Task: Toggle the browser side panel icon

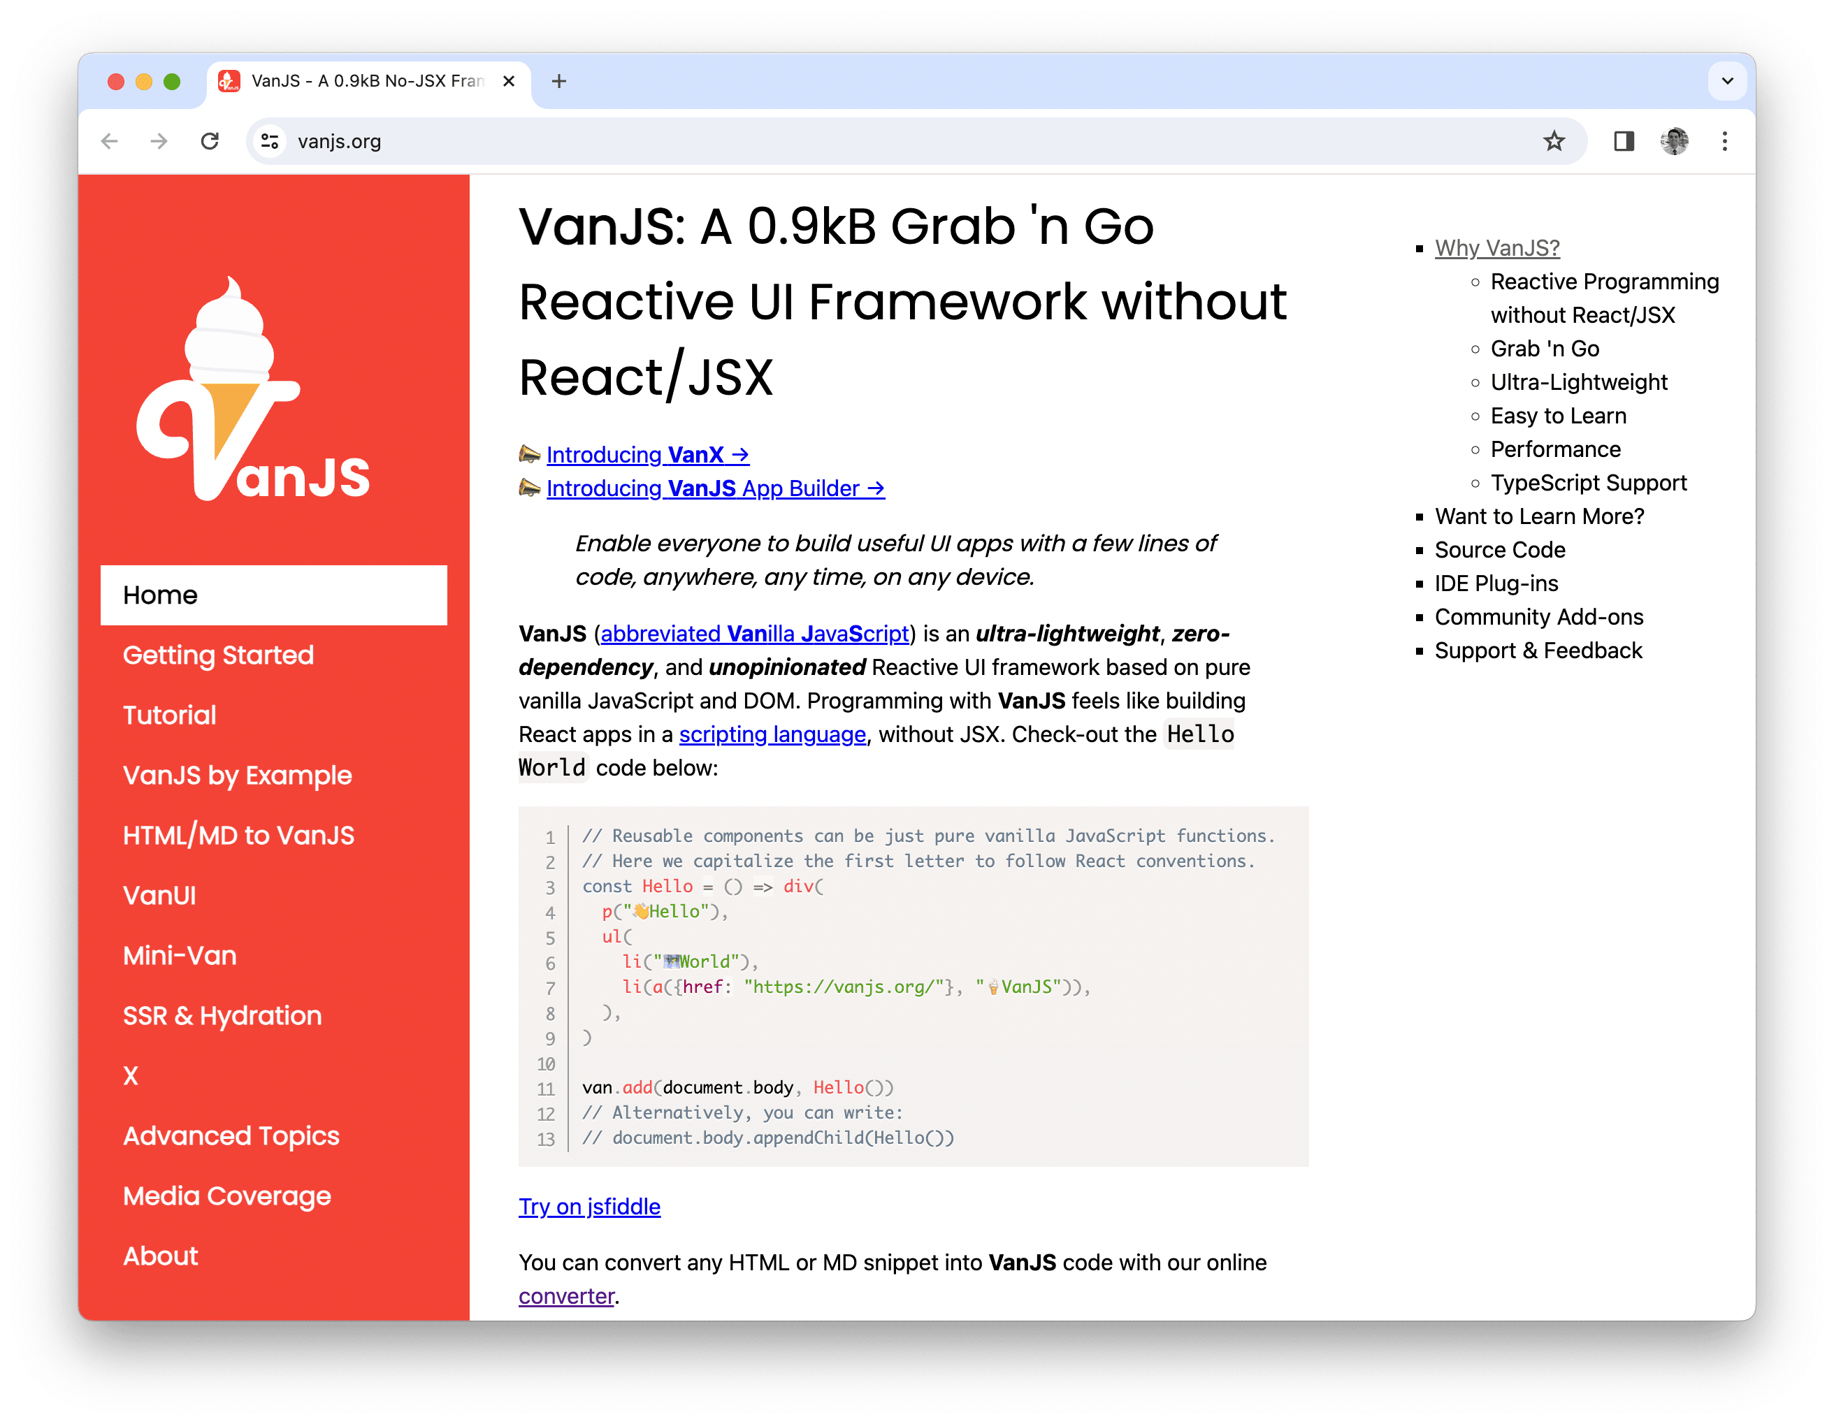Action: [1623, 141]
